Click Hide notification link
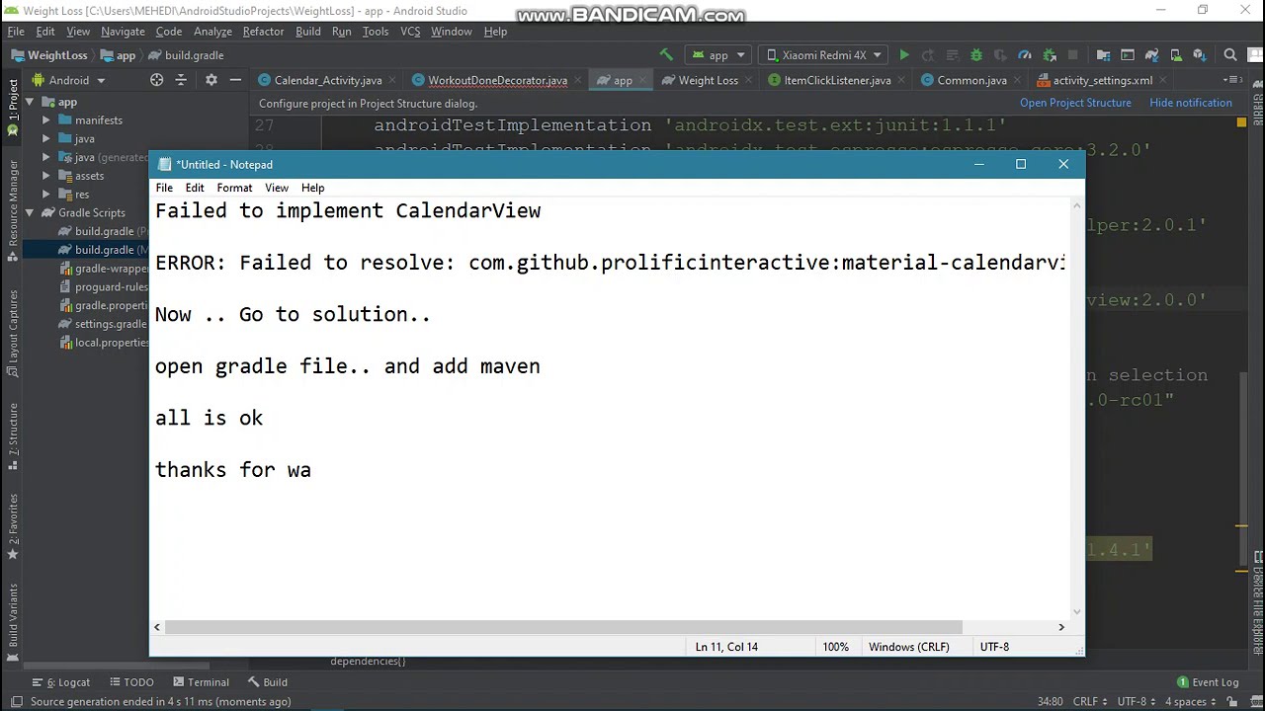The height and width of the screenshot is (711, 1265). pos(1191,103)
